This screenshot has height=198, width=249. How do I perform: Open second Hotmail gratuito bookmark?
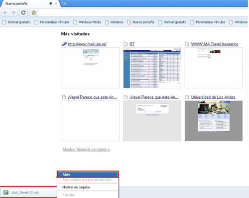pyautogui.click(x=172, y=22)
